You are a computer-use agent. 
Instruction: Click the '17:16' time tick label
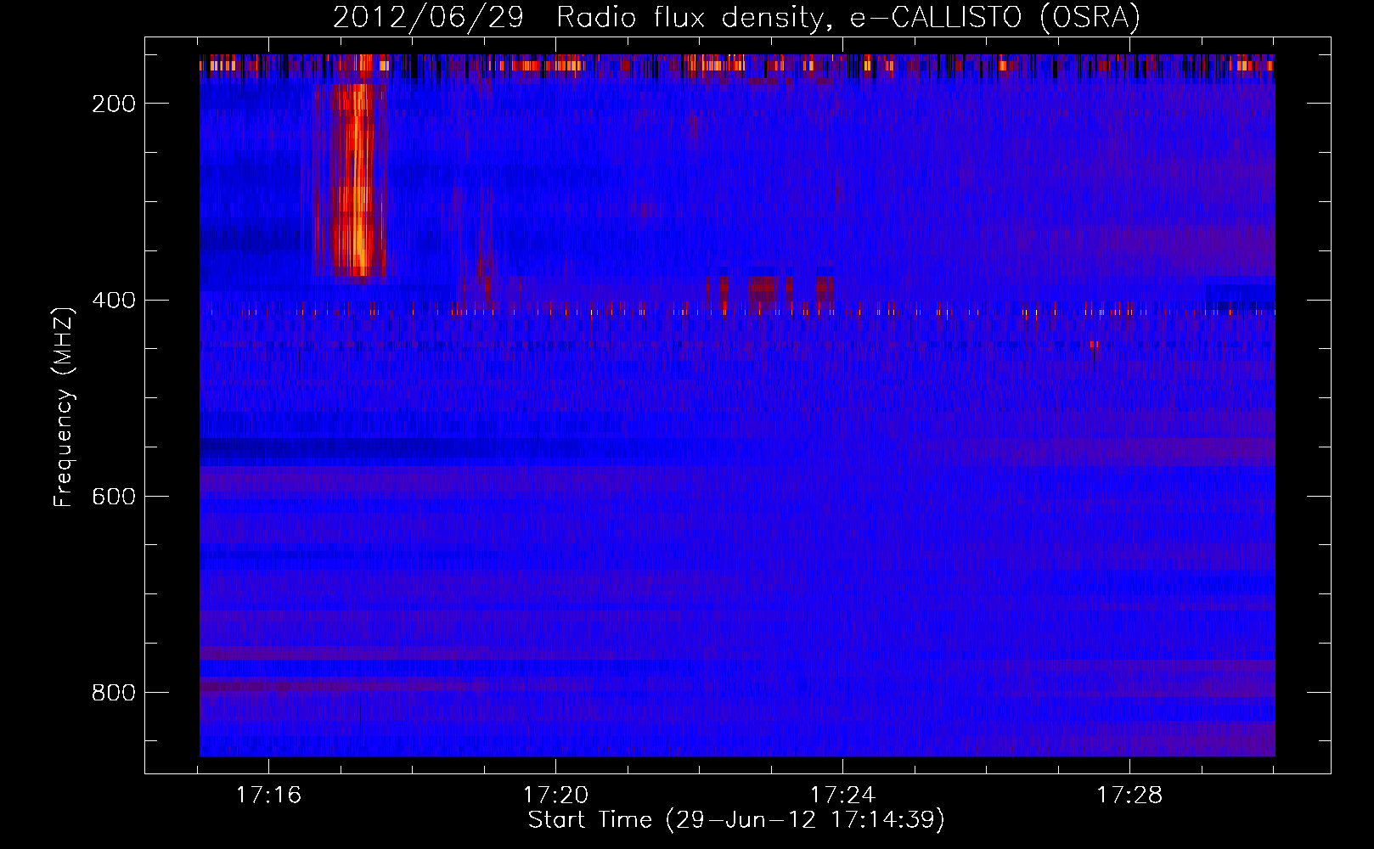[x=268, y=796]
